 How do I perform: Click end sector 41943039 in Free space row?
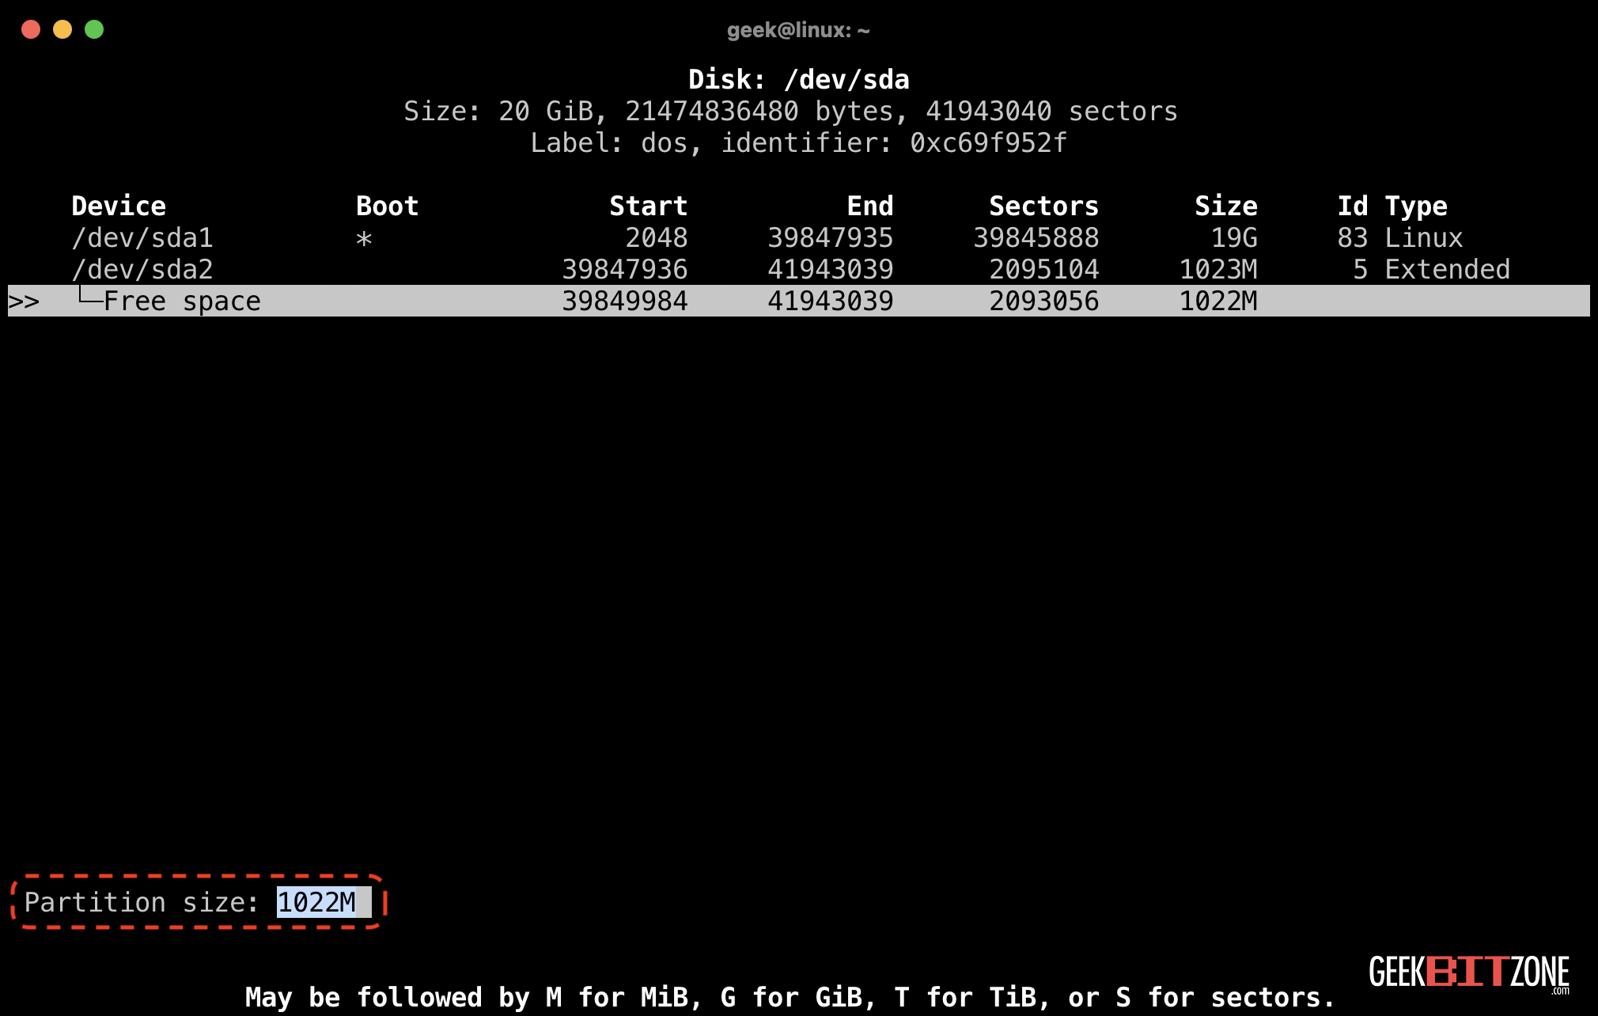[x=831, y=301]
